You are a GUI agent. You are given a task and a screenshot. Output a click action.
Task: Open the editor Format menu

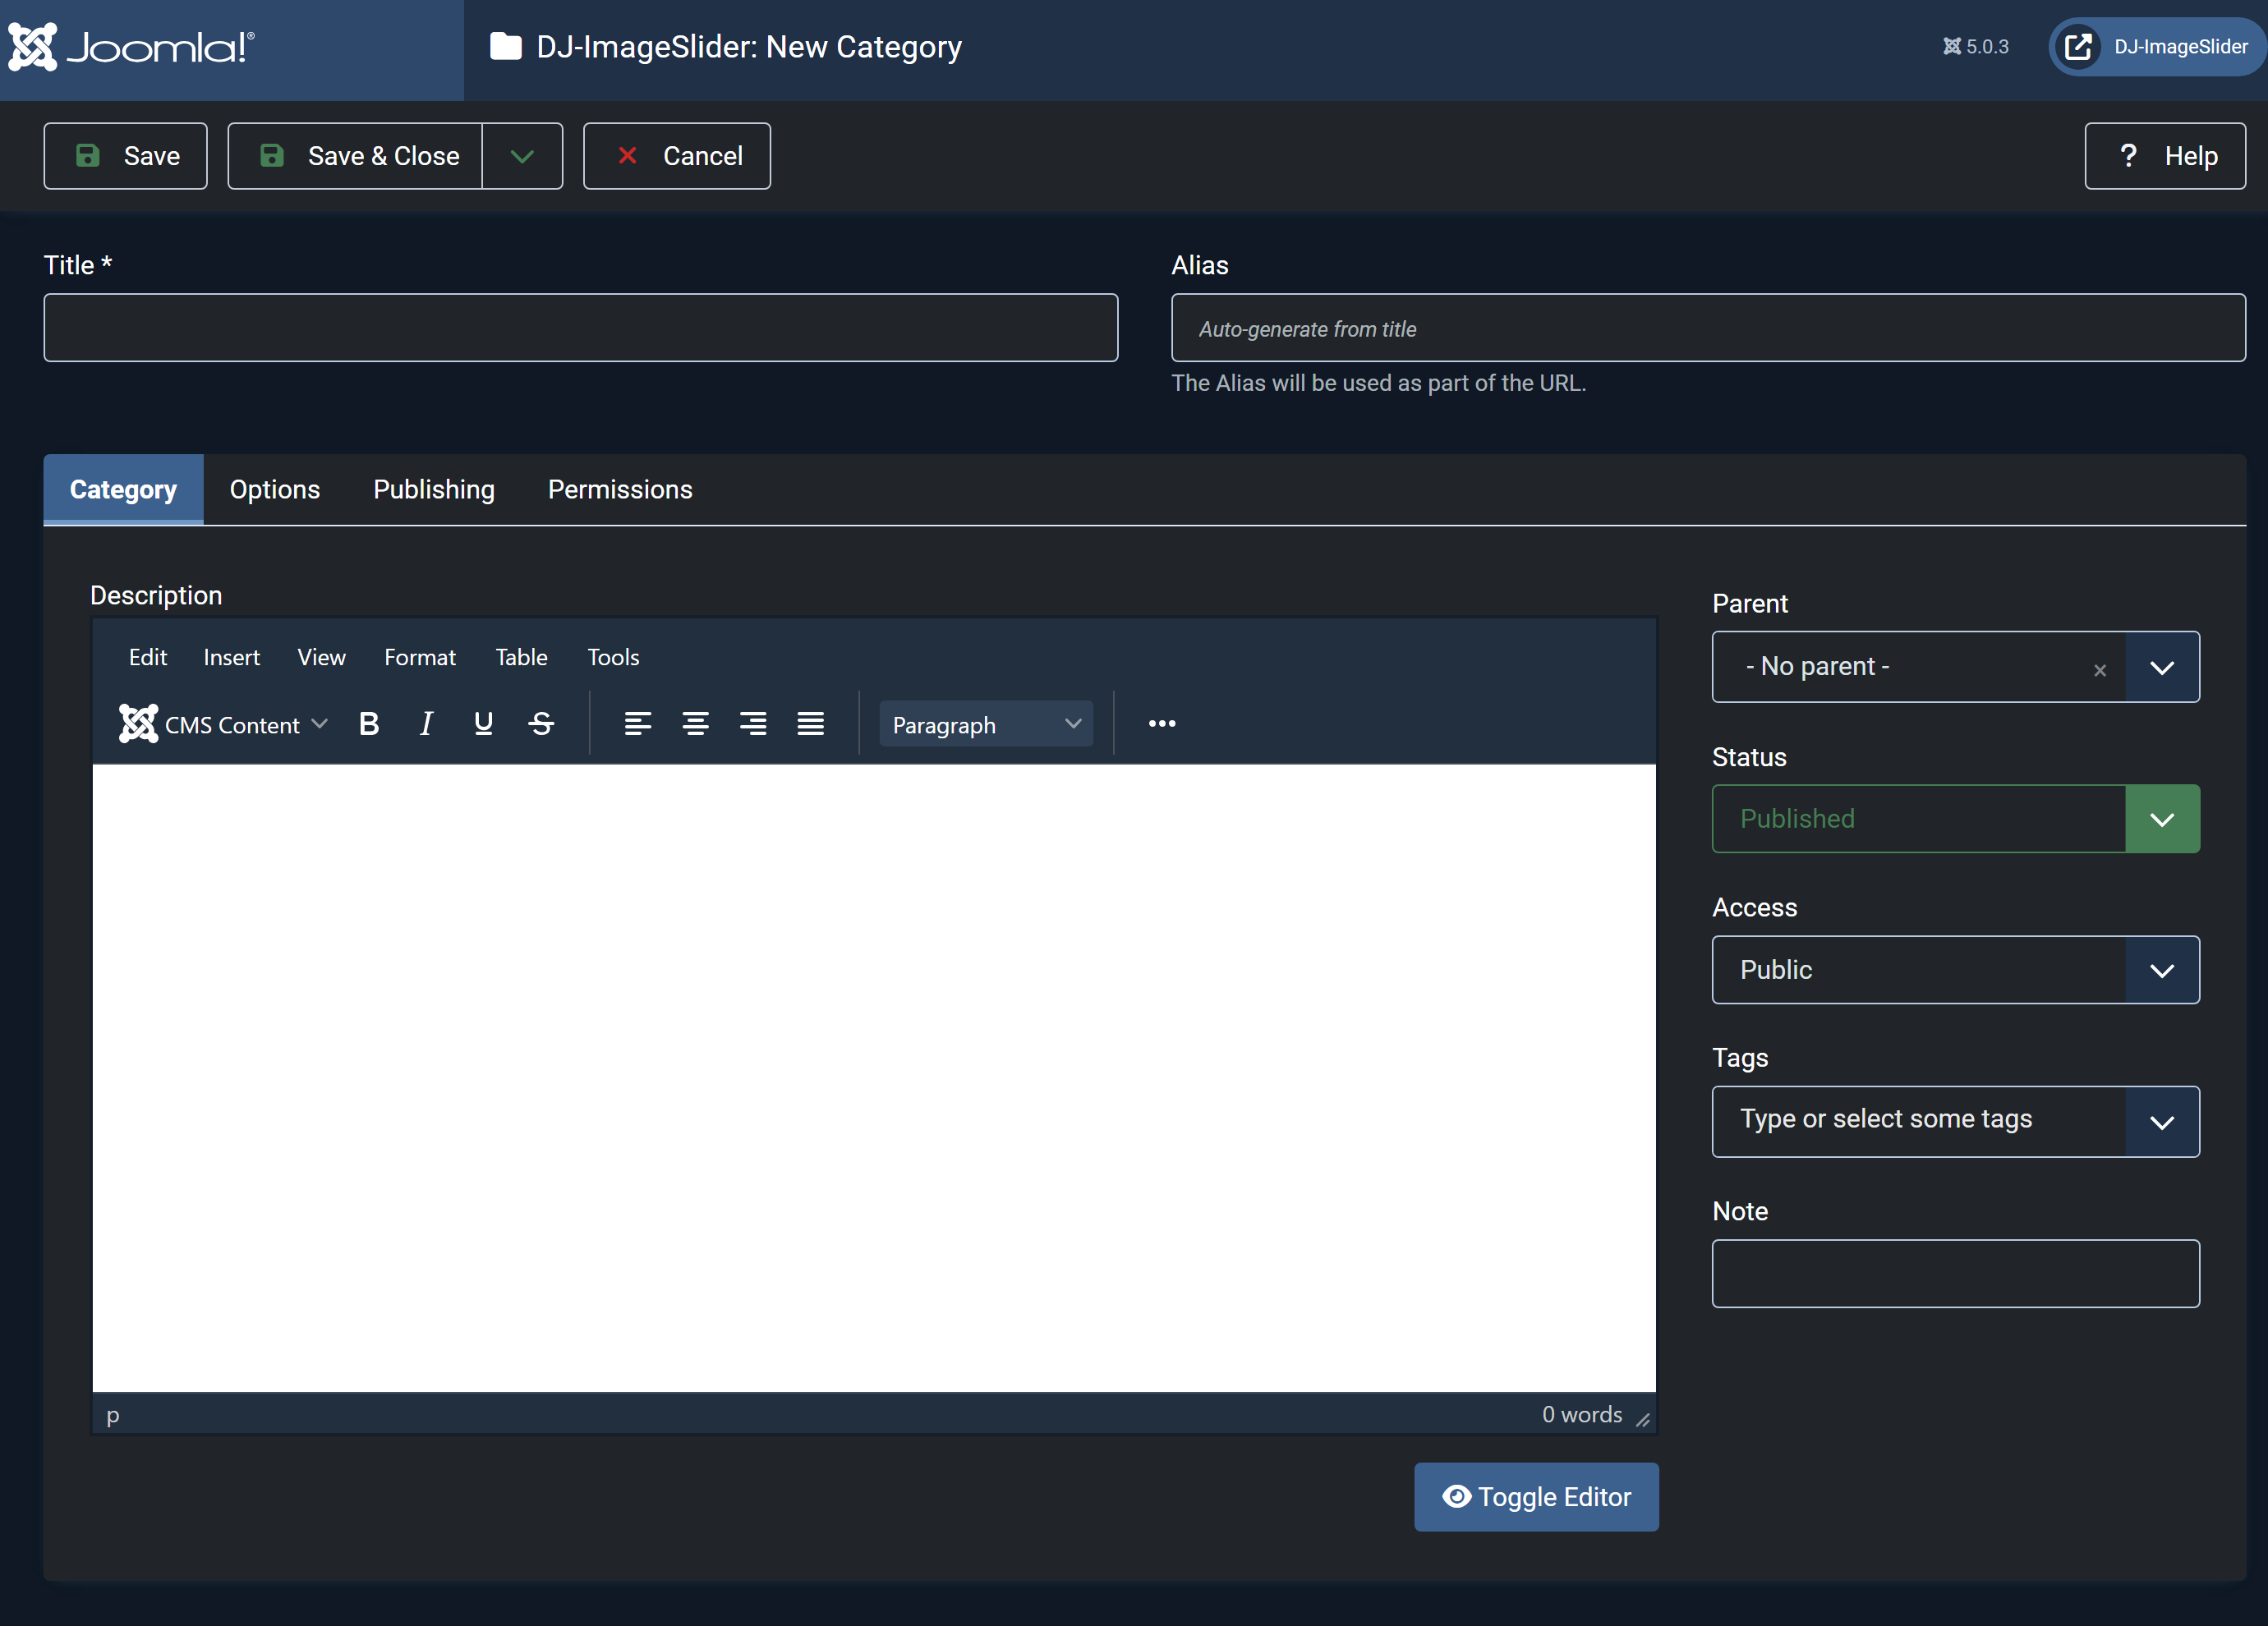420,657
